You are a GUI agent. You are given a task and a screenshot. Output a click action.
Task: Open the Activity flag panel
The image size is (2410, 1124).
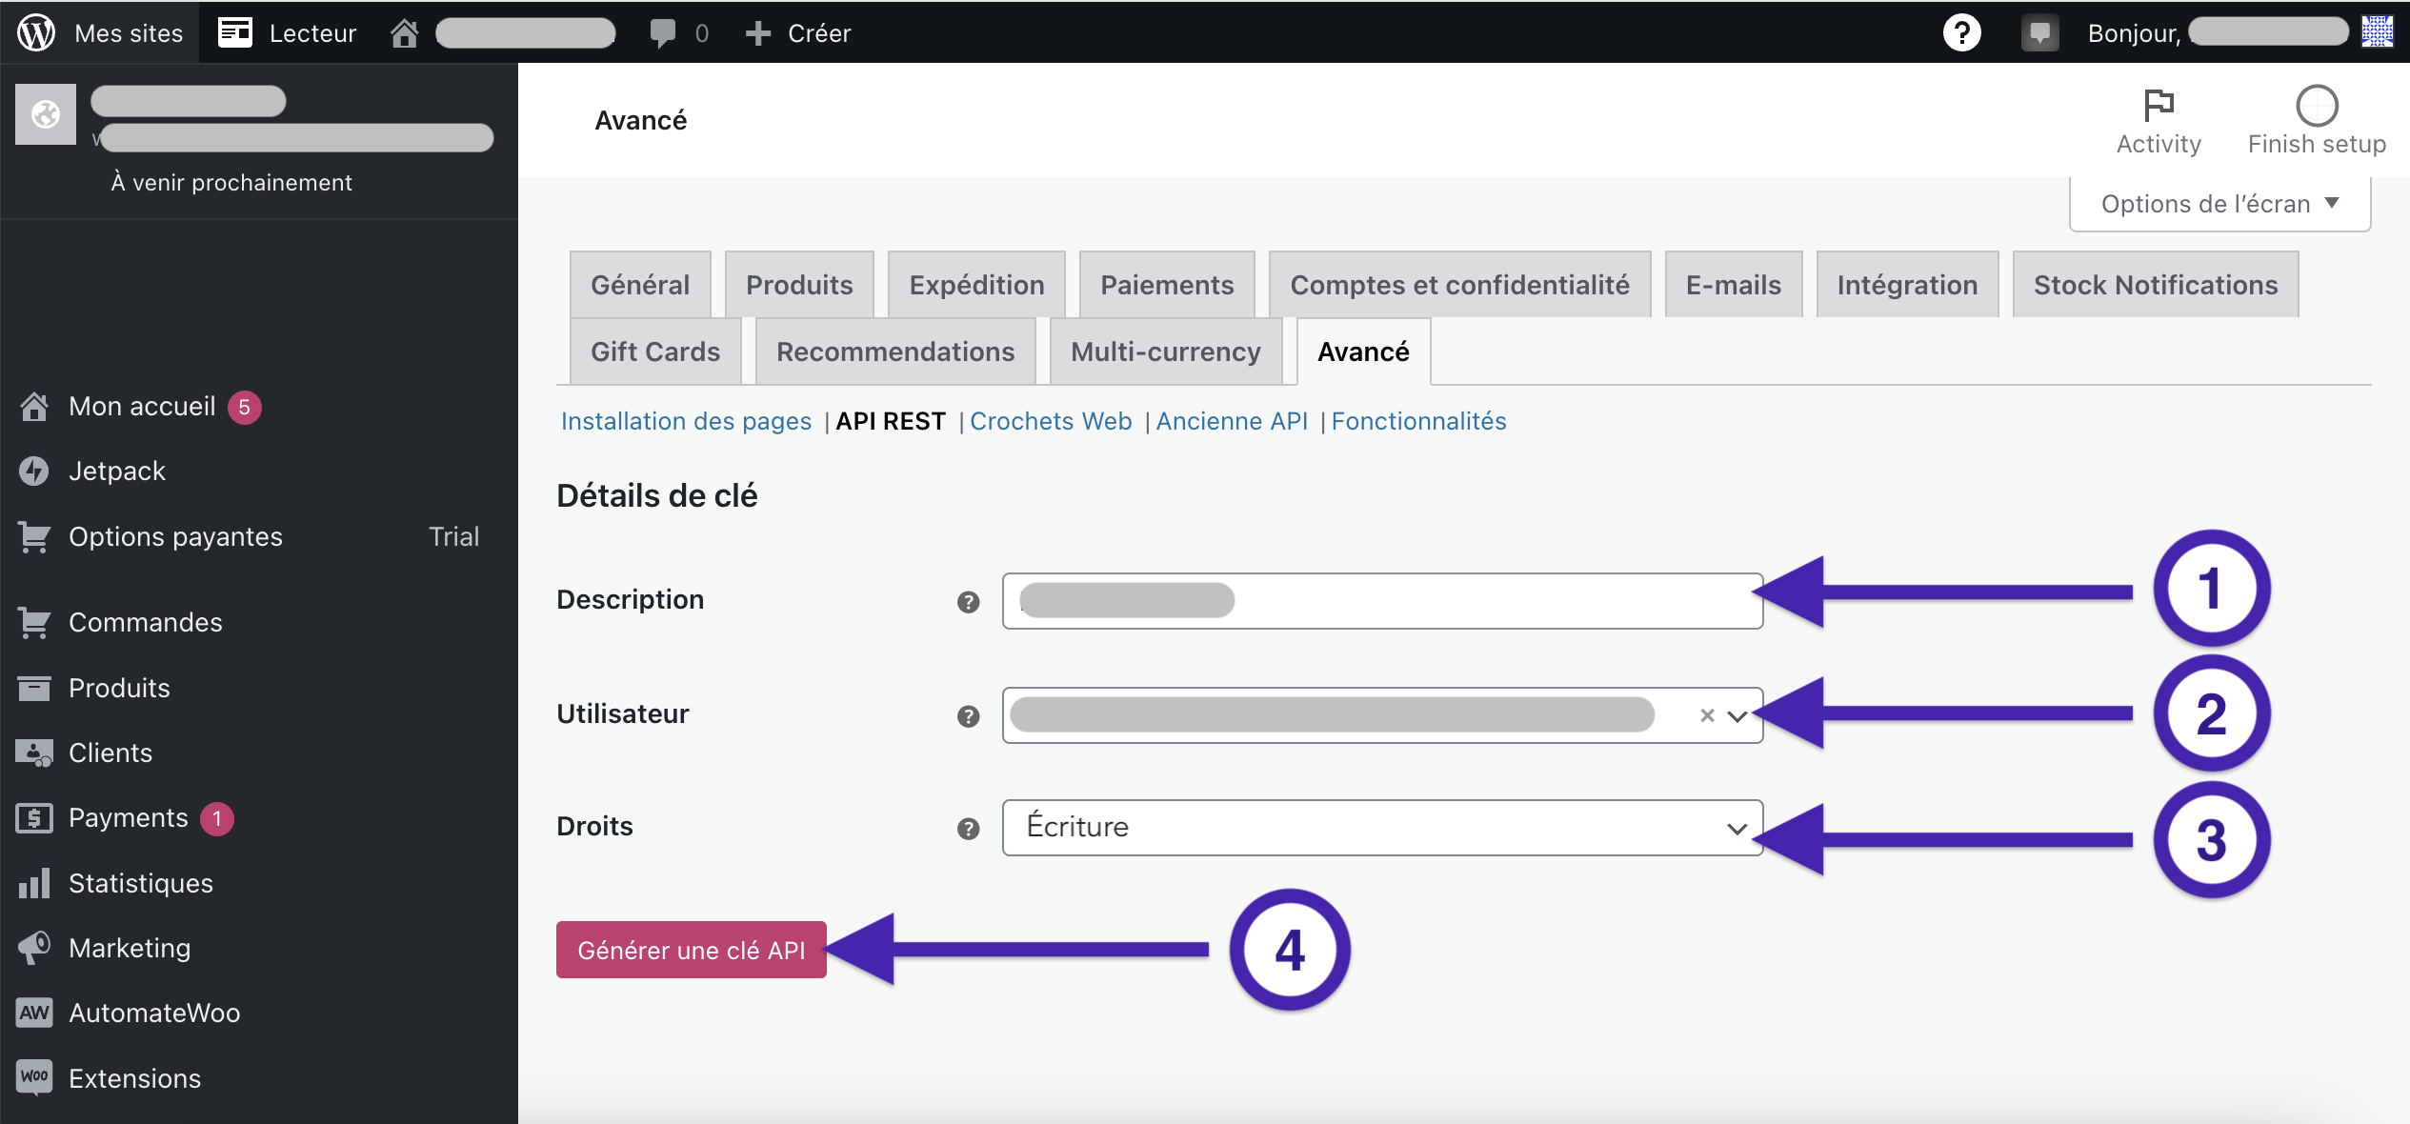click(2159, 121)
